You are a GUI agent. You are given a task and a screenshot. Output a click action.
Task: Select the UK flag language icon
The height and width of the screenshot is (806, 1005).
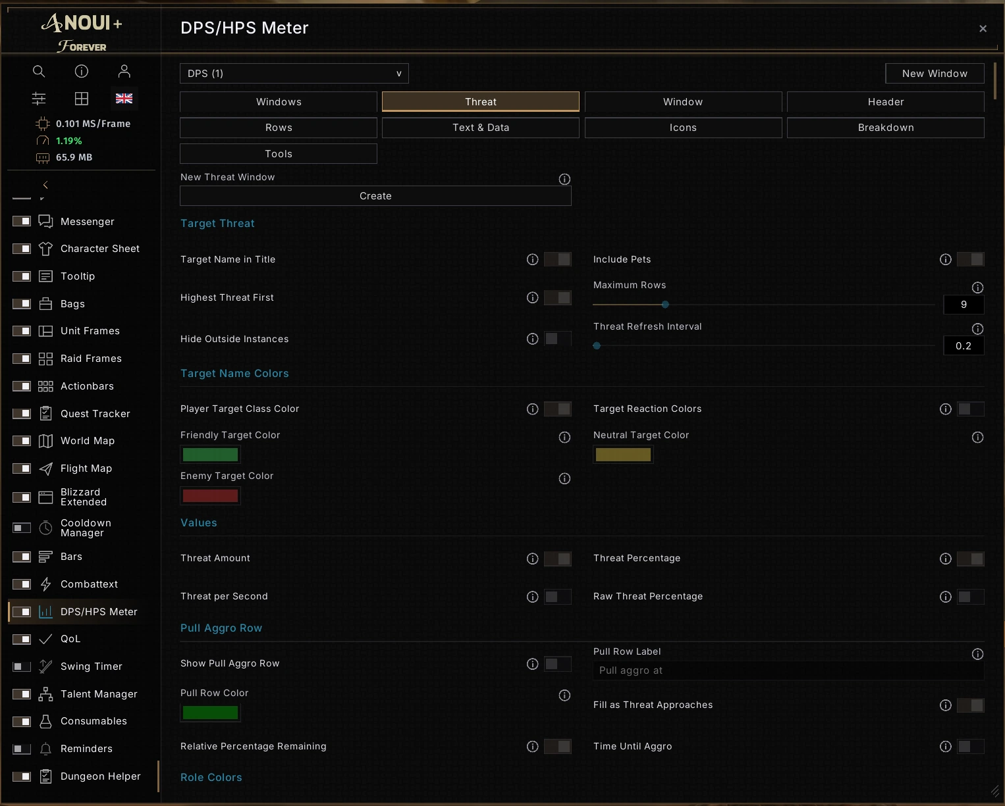[124, 99]
